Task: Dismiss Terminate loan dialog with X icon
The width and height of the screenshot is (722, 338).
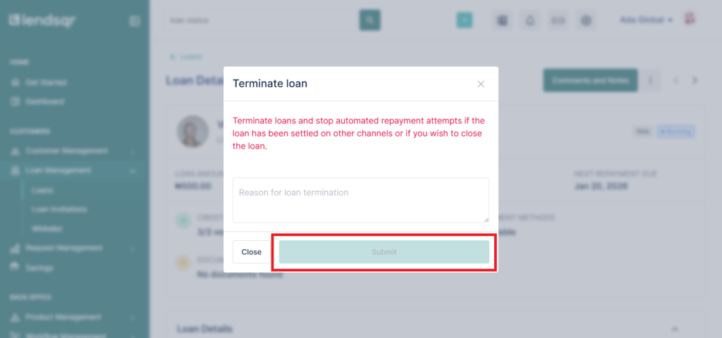Action: 481,84
